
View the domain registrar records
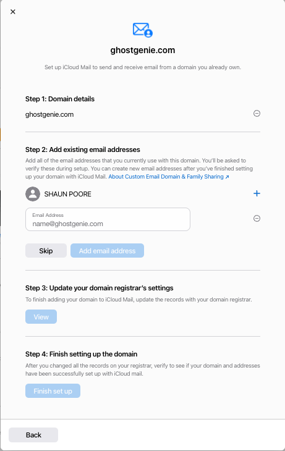(x=41, y=317)
